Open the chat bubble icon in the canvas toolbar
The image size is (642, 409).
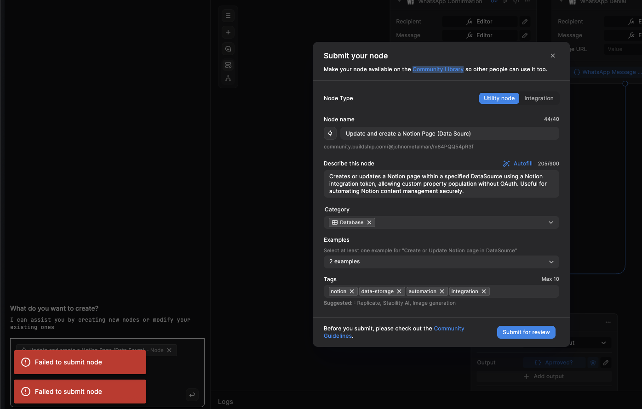click(228, 49)
